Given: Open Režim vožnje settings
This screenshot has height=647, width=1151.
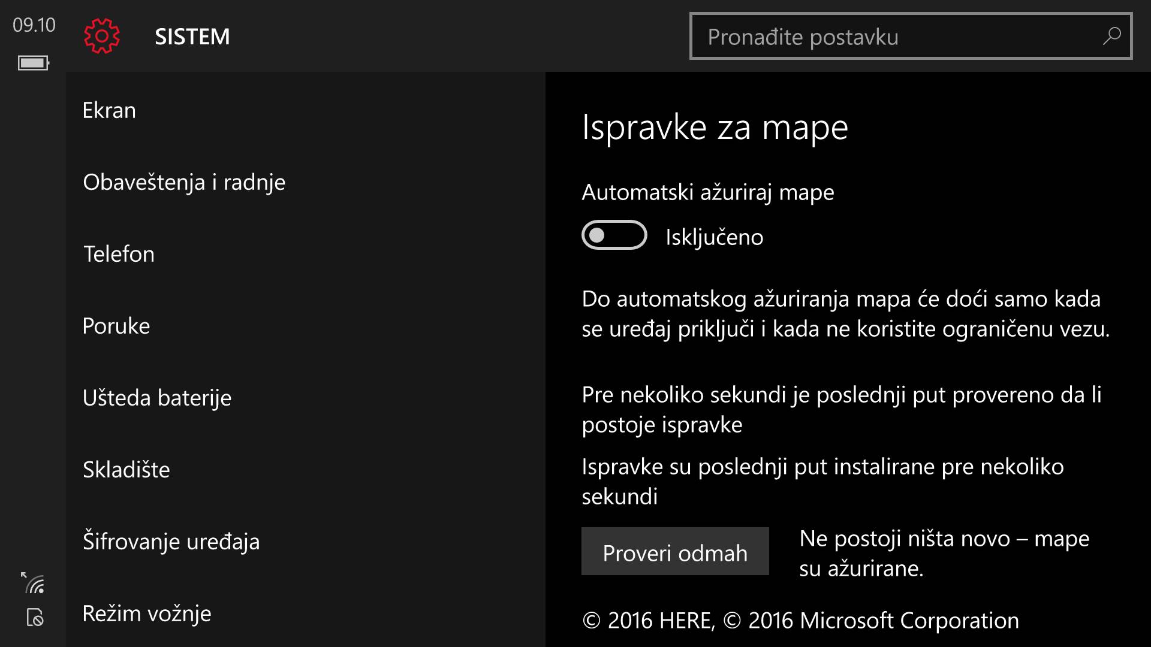Looking at the screenshot, I should tap(147, 613).
